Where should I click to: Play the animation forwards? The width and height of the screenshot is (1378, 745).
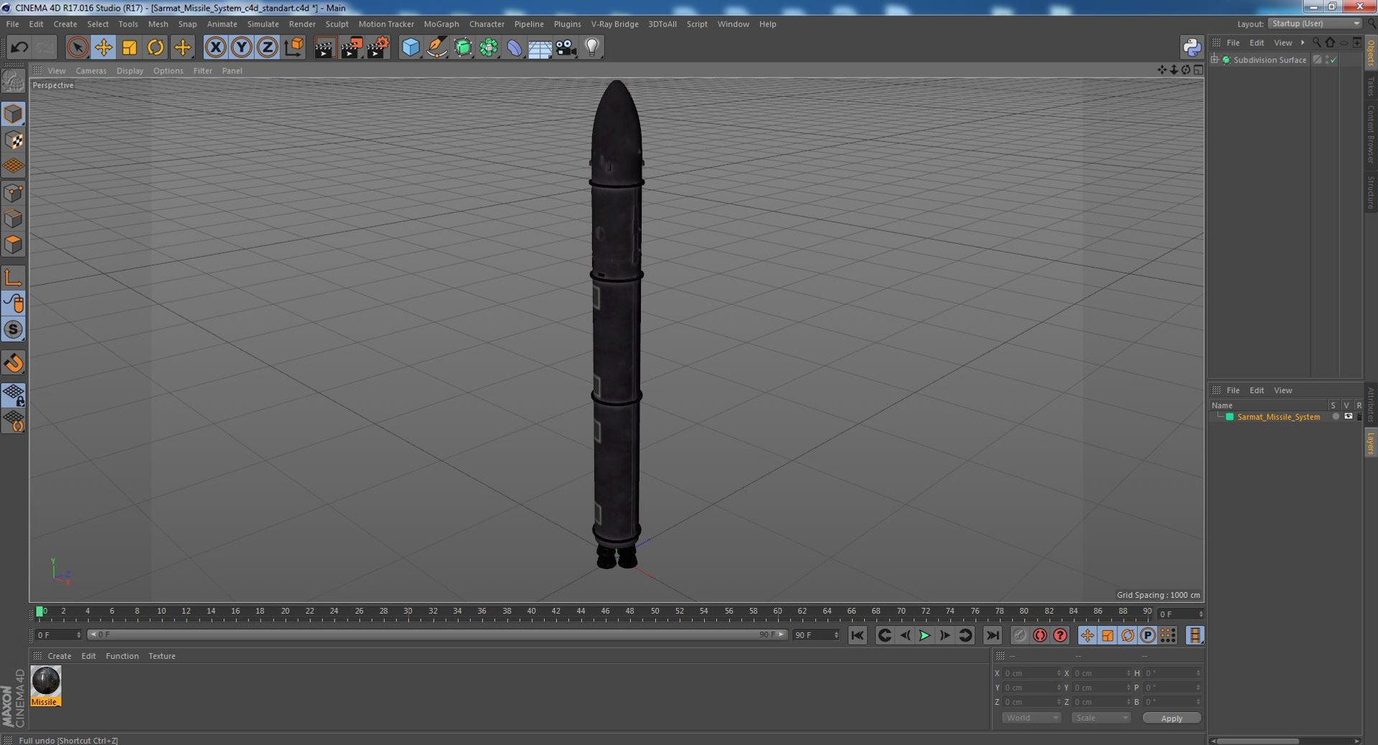(x=924, y=635)
